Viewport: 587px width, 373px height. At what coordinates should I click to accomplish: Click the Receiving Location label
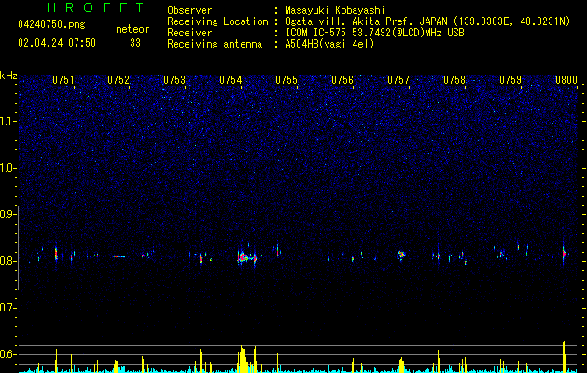217,21
